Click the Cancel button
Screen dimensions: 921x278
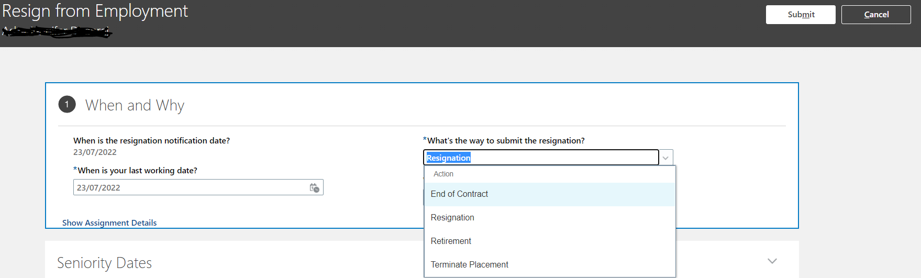(x=876, y=15)
